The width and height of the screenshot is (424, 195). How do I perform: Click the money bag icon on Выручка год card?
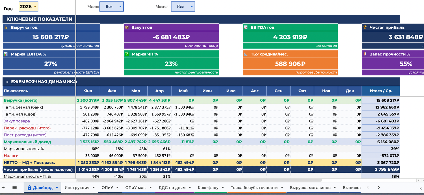[x=6, y=27]
